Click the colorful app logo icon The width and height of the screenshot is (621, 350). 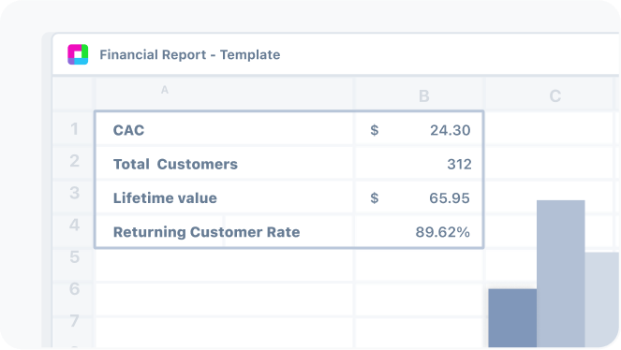(78, 54)
